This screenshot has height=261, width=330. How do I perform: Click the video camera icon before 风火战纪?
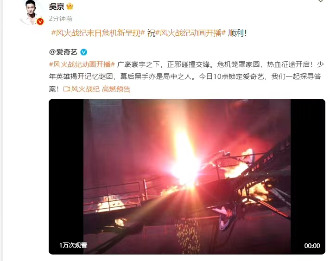point(66,89)
